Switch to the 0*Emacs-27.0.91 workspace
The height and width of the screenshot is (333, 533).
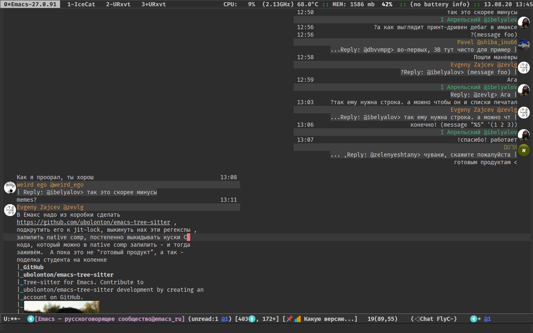point(30,4)
